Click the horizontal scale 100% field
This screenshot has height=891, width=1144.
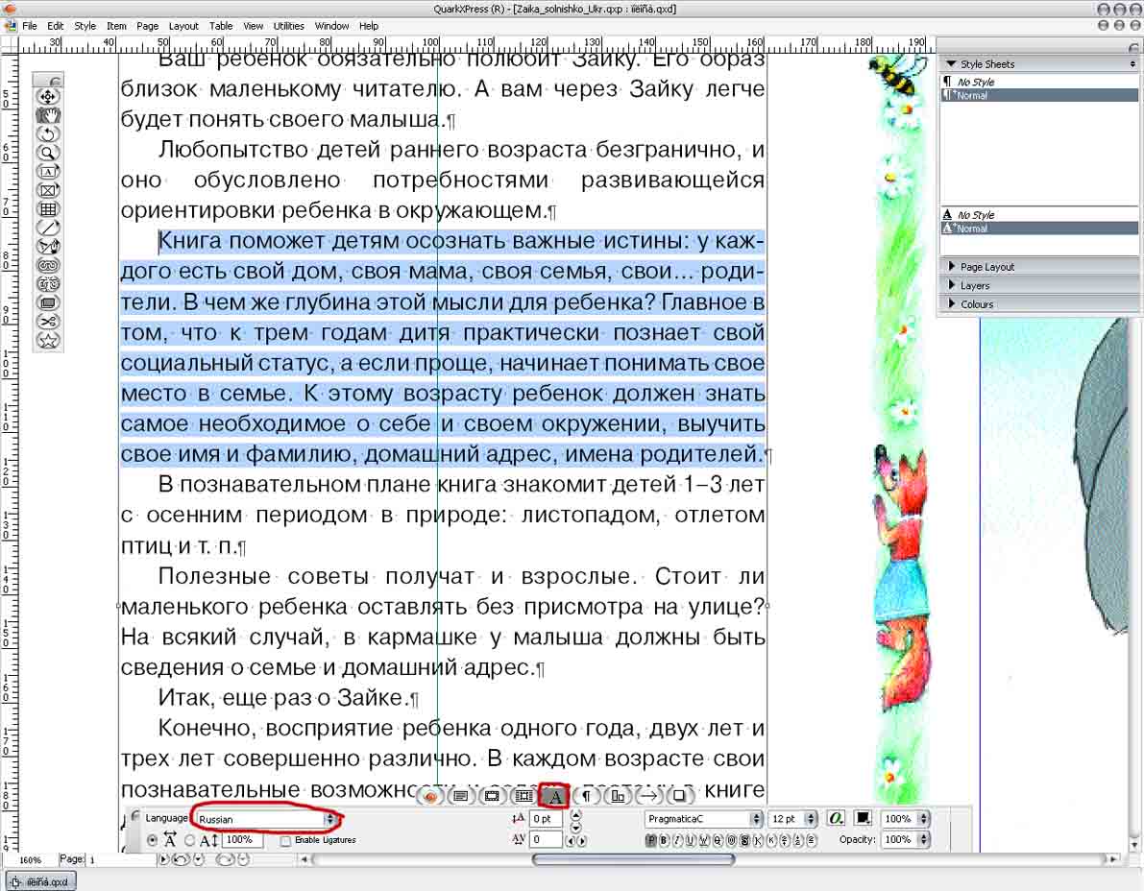click(x=242, y=840)
